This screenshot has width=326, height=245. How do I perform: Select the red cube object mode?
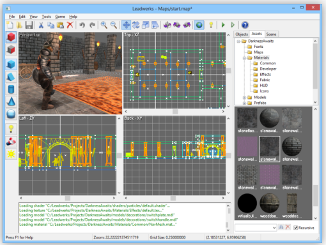coord(11,37)
